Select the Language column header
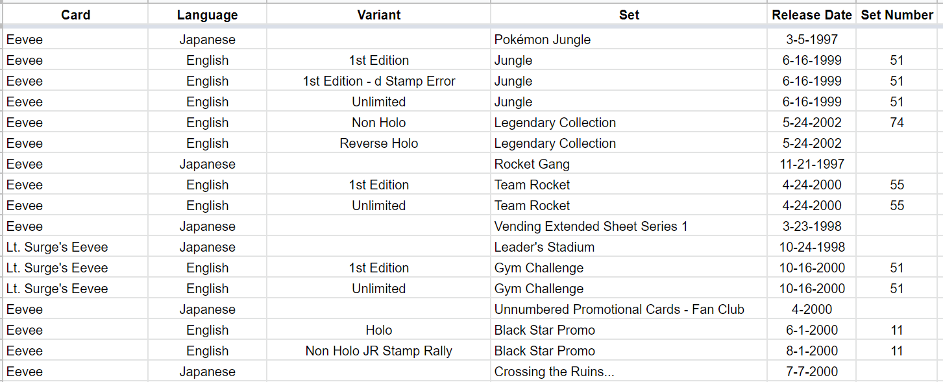The height and width of the screenshot is (382, 943). (207, 15)
